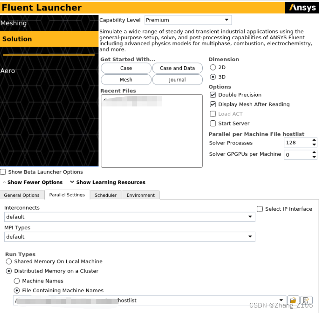Decrease Solver GPGPUs per Machine

coord(314,157)
